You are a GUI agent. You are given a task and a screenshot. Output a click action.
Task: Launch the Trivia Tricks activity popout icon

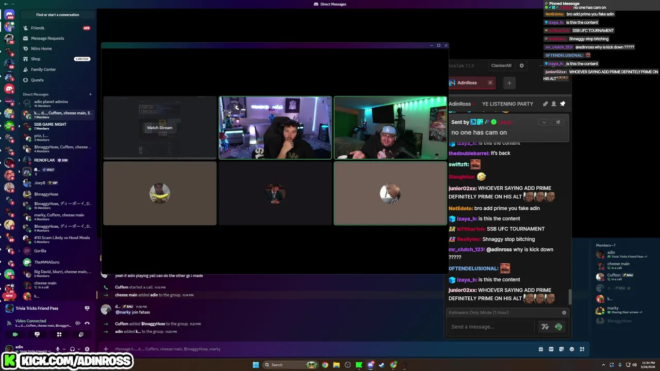click(87, 308)
